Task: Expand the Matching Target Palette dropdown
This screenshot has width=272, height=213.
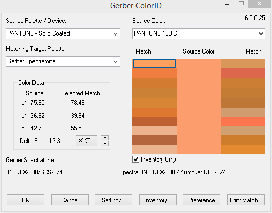Action: click(x=63, y=61)
